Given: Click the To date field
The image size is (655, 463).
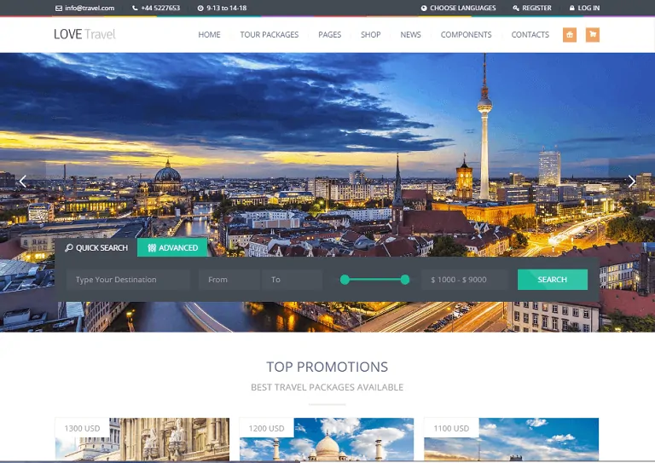Looking at the screenshot, I should (x=292, y=280).
